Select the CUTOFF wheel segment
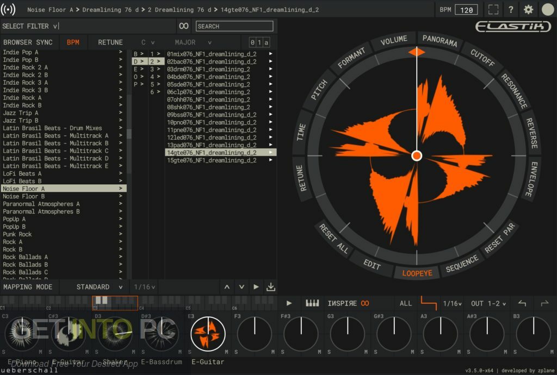 [482, 58]
